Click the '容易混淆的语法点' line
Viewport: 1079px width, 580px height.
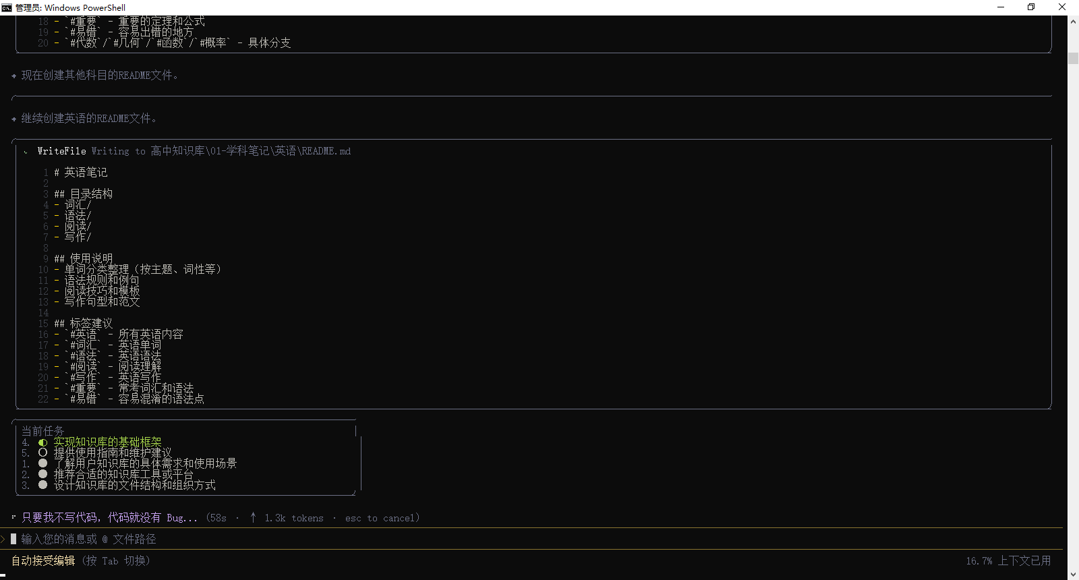[129, 399]
